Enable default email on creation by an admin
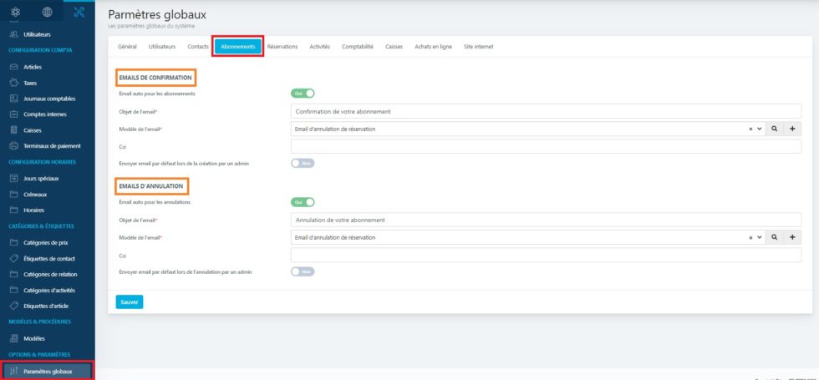The height and width of the screenshot is (380, 819). pyautogui.click(x=303, y=164)
